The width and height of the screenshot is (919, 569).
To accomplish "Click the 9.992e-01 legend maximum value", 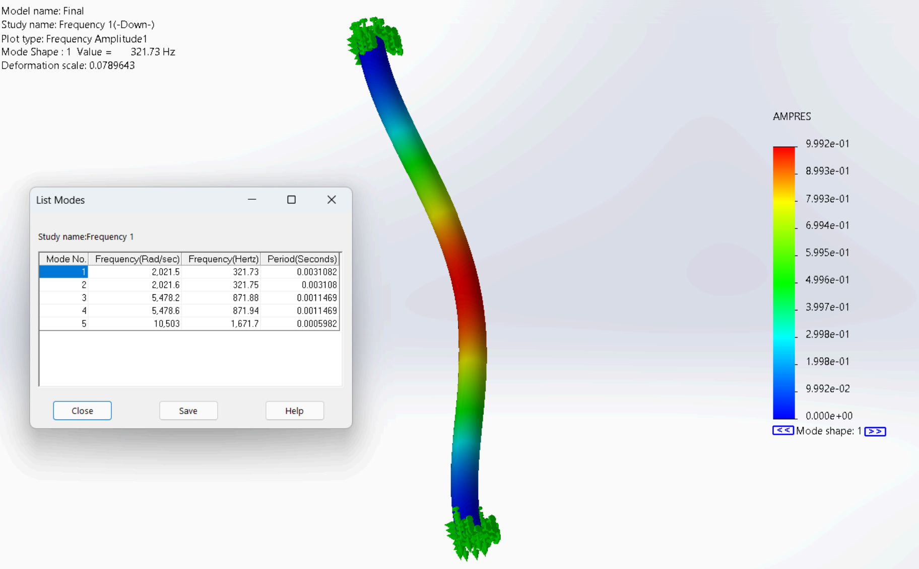I will 827,144.
